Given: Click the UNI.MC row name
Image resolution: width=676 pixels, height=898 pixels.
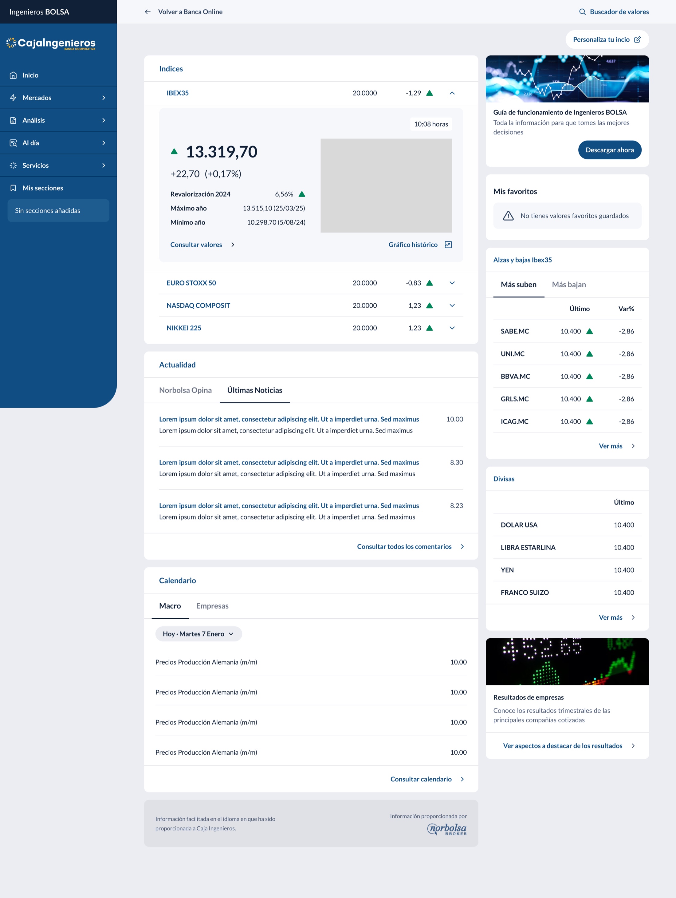Looking at the screenshot, I should click(x=513, y=354).
